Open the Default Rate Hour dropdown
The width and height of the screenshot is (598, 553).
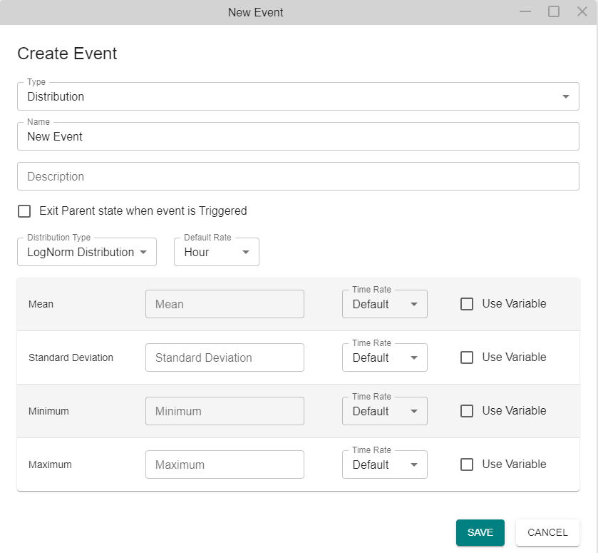[217, 252]
